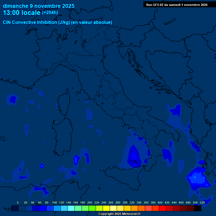Open the Meteociel.fr copyright text
This screenshot has width=216, height=216.
[x=119, y=214]
